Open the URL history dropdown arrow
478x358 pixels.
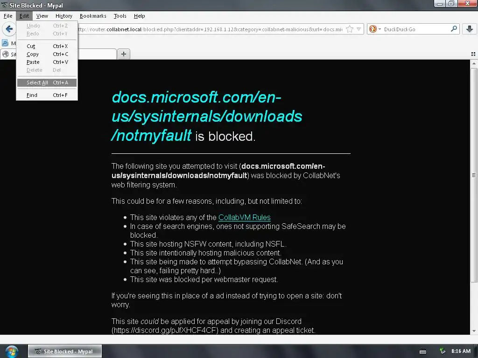[x=359, y=29]
